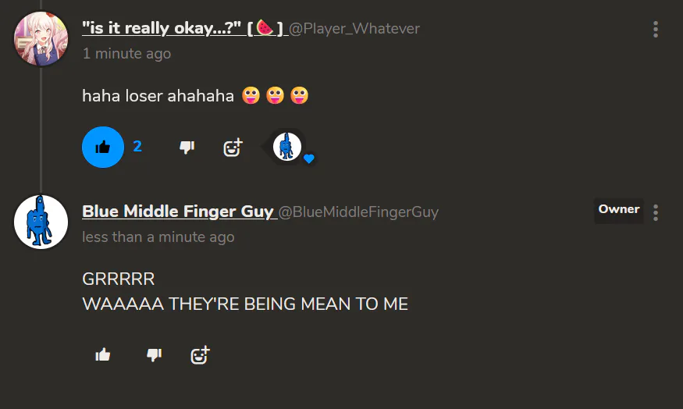Open options menu for Blue Middle Finger Guy's comment

655,212
